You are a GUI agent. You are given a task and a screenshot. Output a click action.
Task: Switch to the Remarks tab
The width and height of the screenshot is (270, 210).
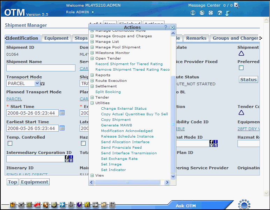point(196,38)
